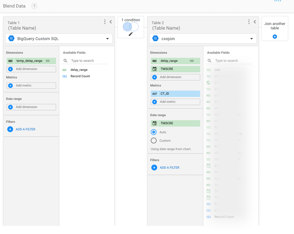Select TMSCRE chip in Table 2 Date range
The image size is (294, 234).
click(175, 123)
